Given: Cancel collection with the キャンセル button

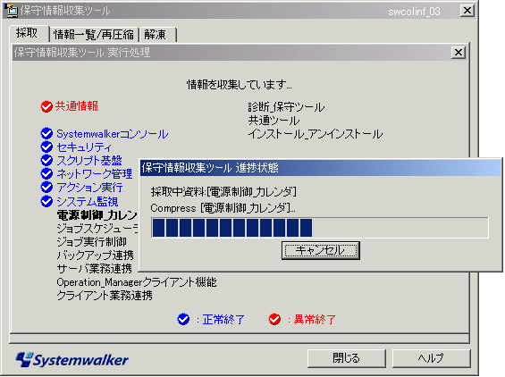Looking at the screenshot, I should (x=321, y=250).
